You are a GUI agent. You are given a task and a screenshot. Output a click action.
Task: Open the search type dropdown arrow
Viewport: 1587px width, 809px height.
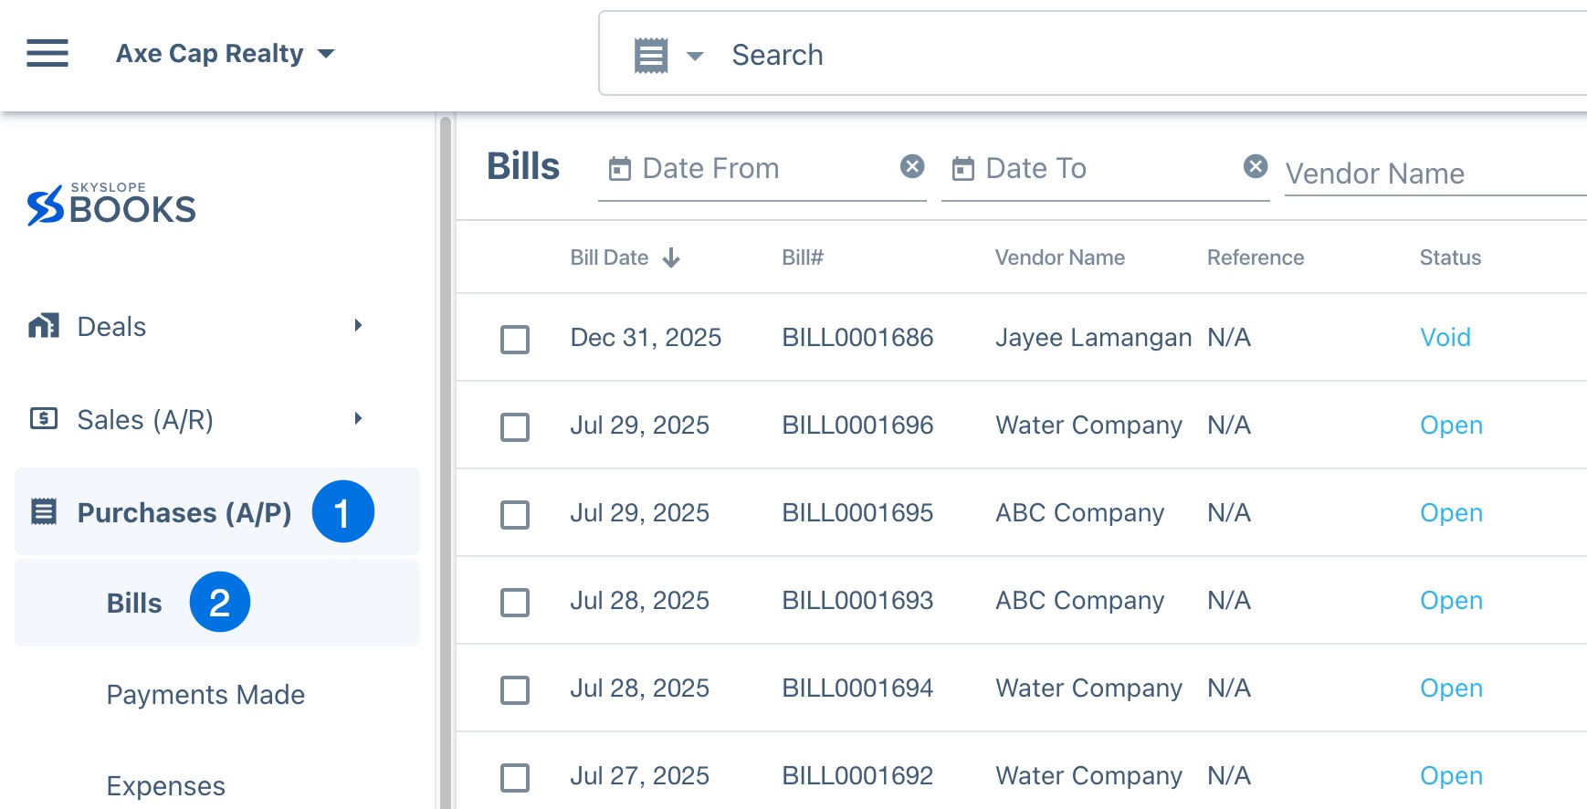pyautogui.click(x=695, y=57)
